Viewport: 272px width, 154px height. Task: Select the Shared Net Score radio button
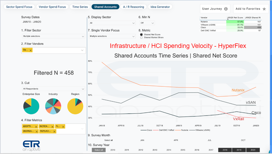tap(142, 35)
